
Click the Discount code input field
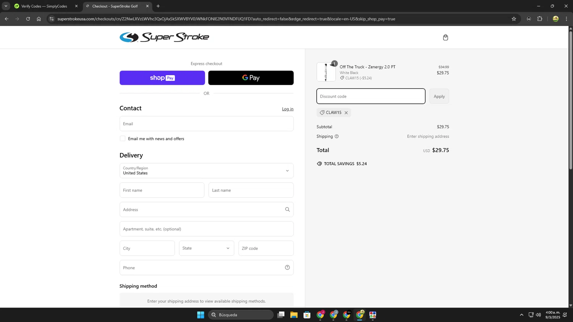(x=371, y=96)
